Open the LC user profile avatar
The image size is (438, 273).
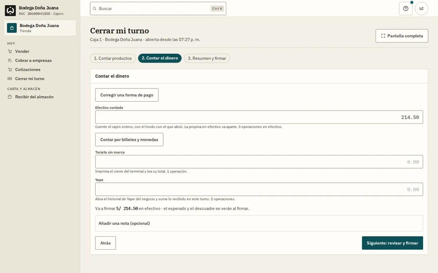pyautogui.click(x=422, y=8)
